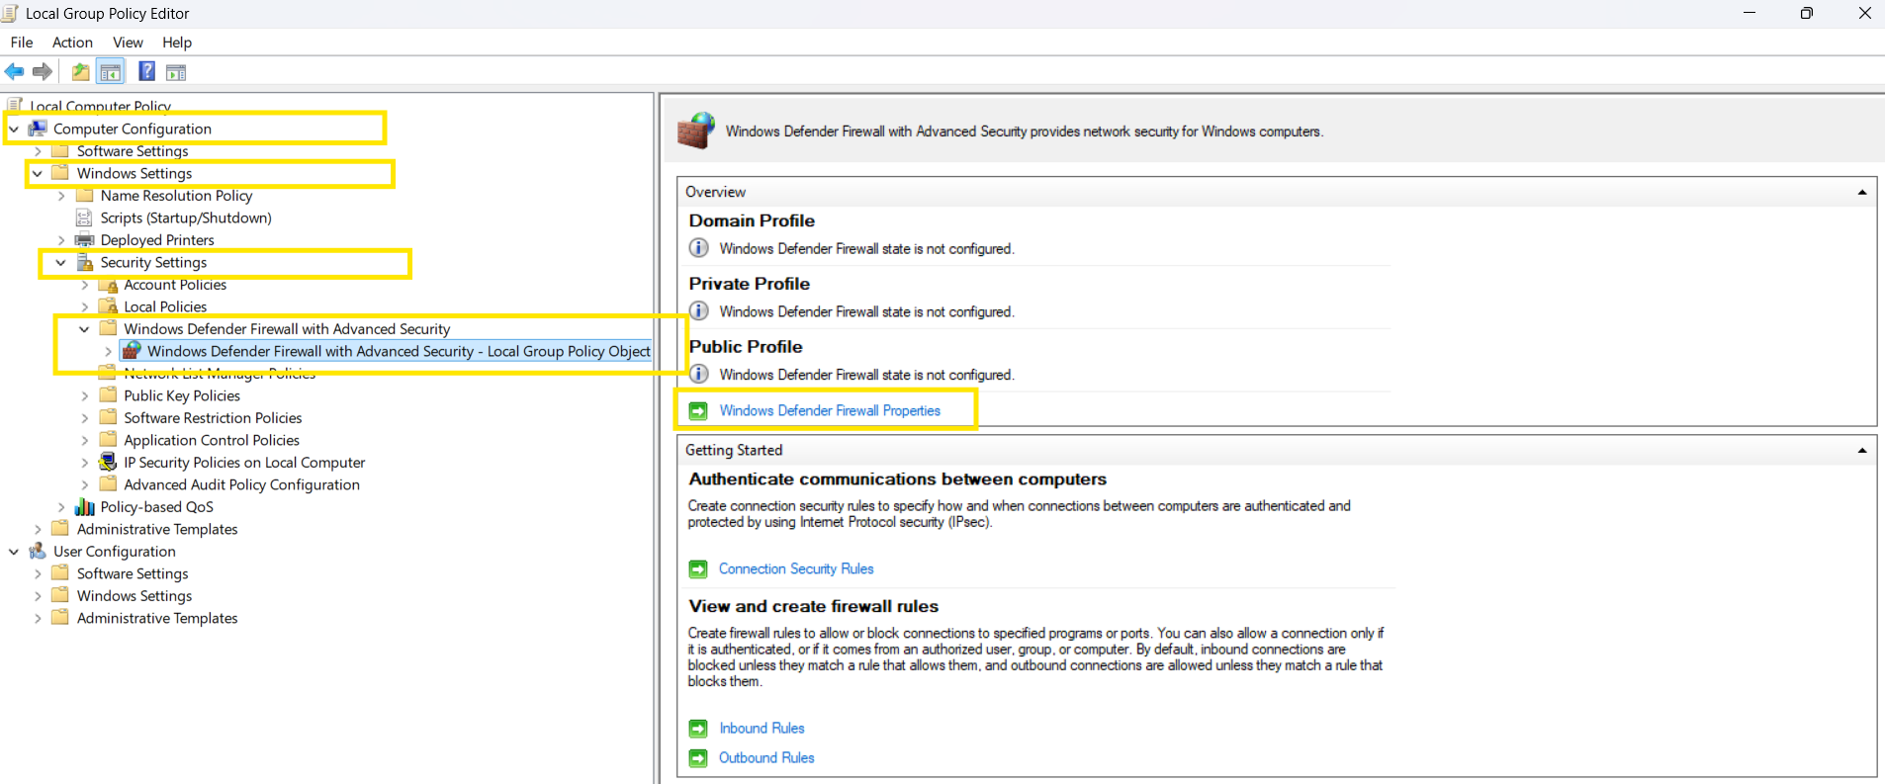Toggle the Show/Hide Action Pane toolbar icon
The image size is (1885, 784).
[x=176, y=71]
